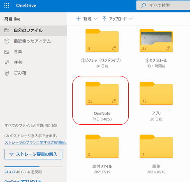Screen dimensions: 190x182
Task: Click the 24.4 GB 使用 storage text
Action: pyautogui.click(x=23, y=172)
